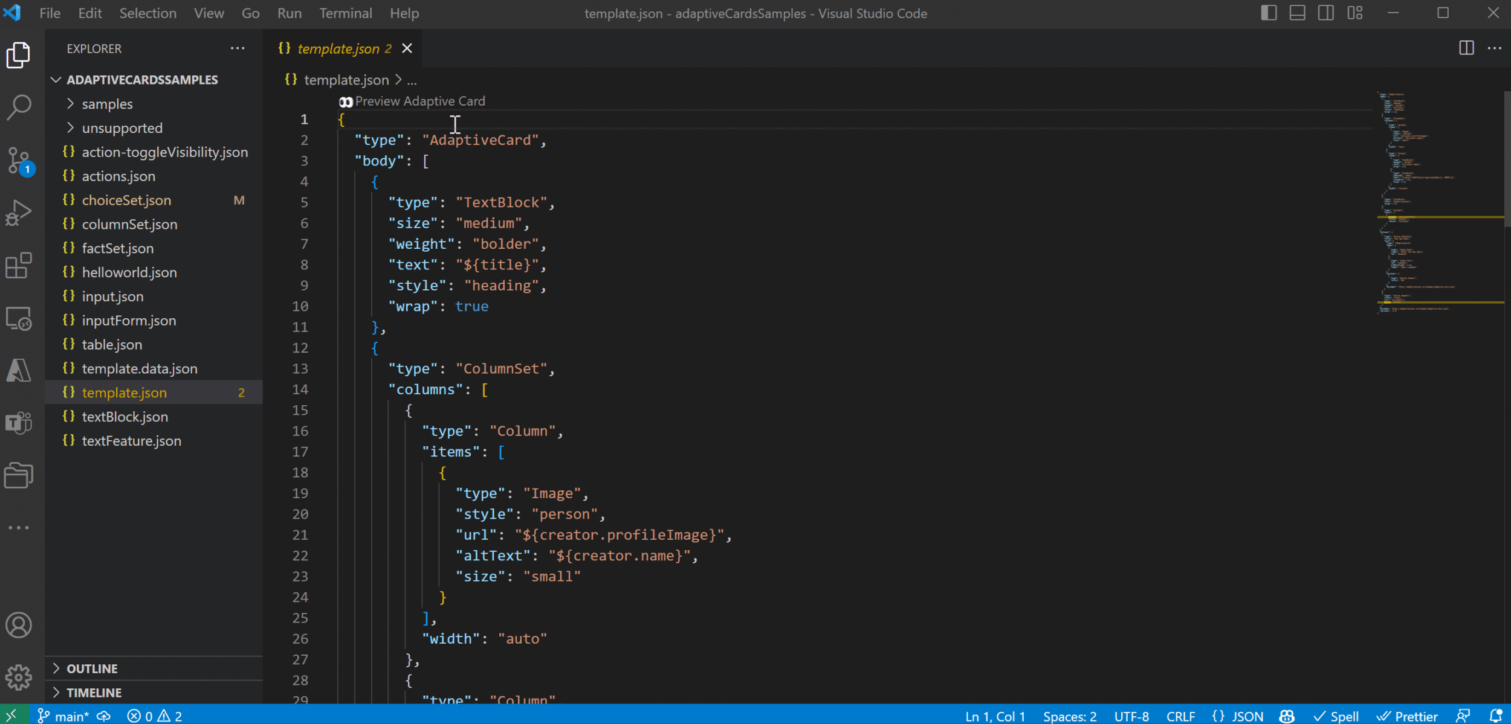Viewport: 1511px width, 724px height.
Task: Open the Teams Toolkit view
Action: pos(19,423)
